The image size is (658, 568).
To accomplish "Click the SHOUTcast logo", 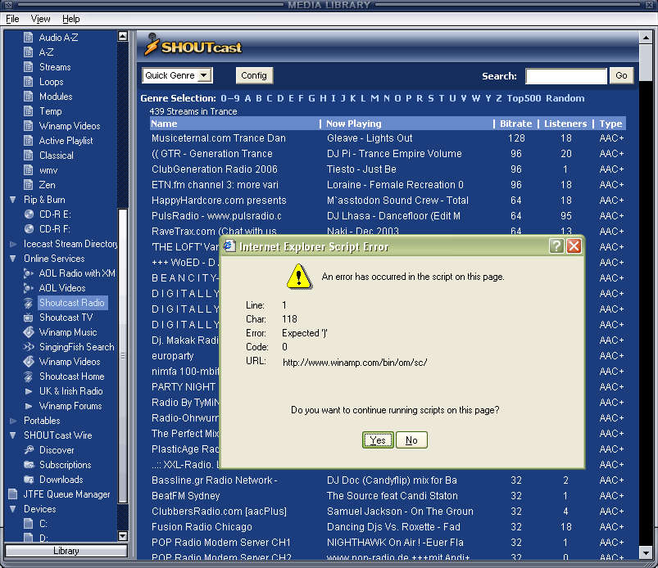I will click(193, 46).
